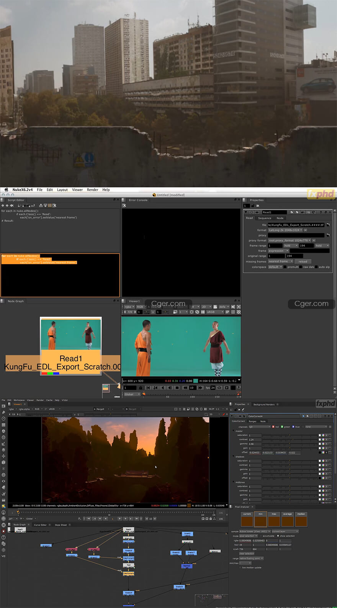337x608 pixels.
Task: Switch to the Sequence tab of Read1
Action: 265,218
